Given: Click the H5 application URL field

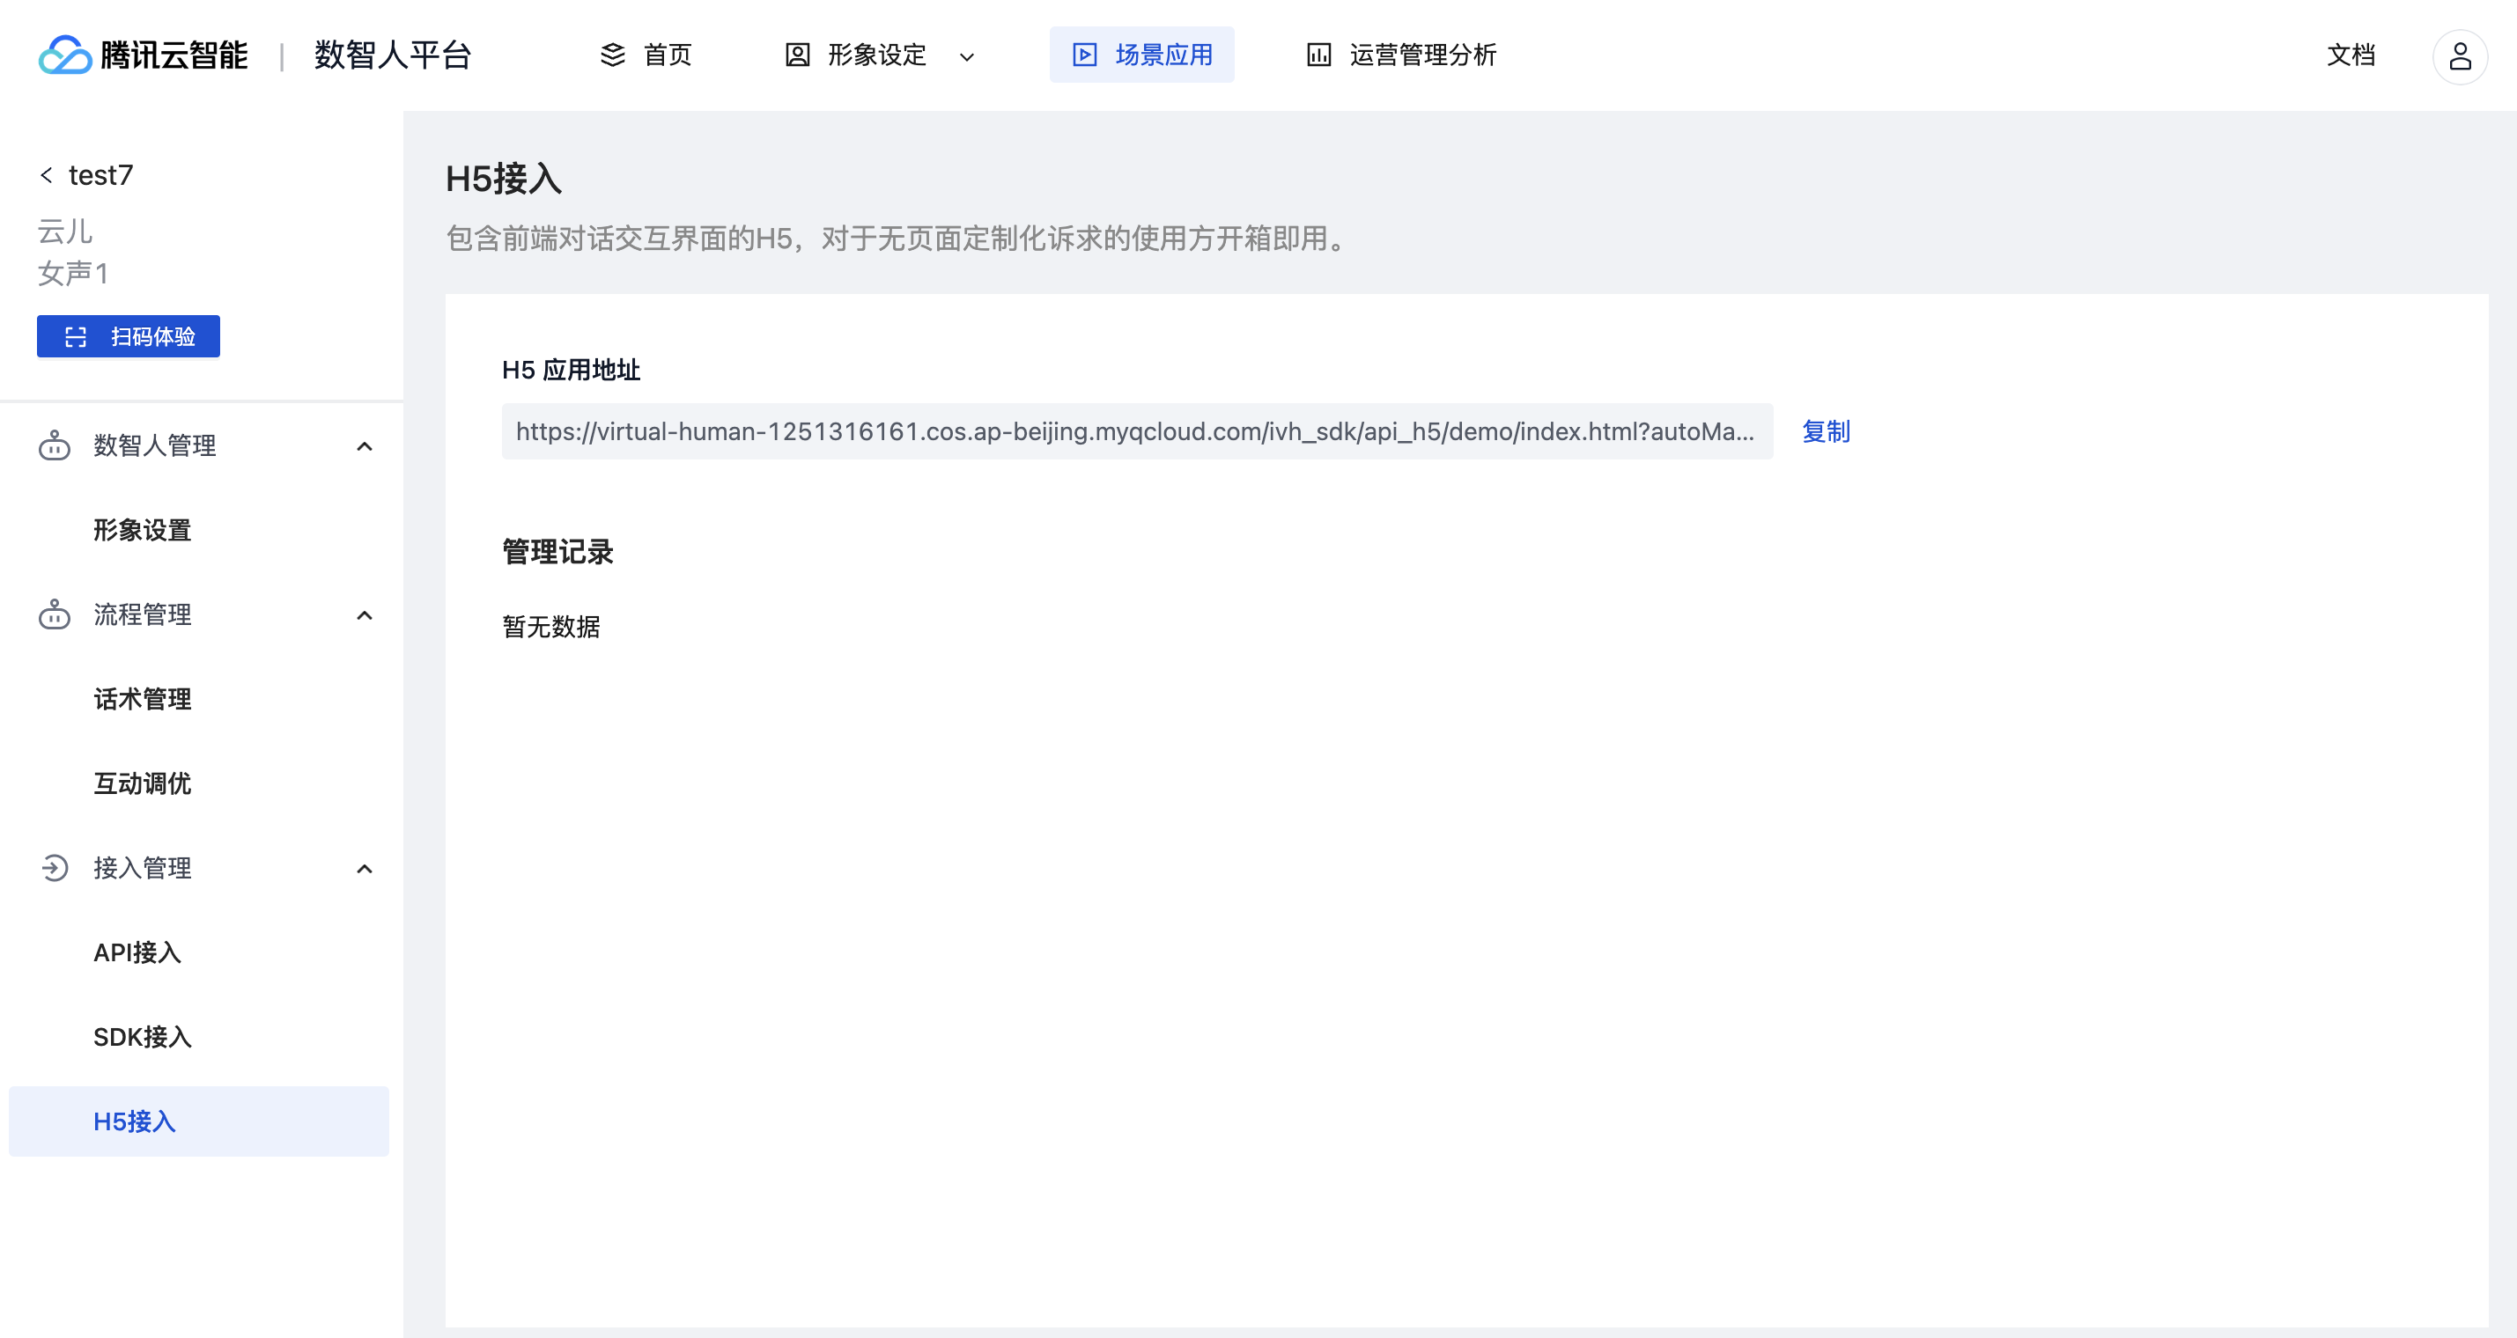Looking at the screenshot, I should 1135,430.
